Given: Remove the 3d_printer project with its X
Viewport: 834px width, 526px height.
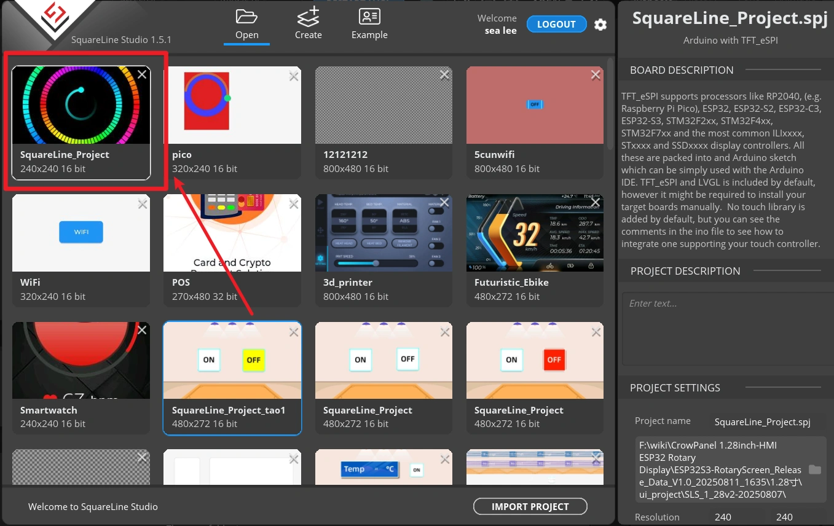Looking at the screenshot, I should [445, 202].
